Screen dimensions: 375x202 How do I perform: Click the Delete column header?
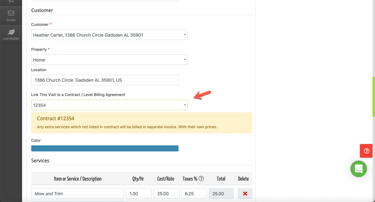tap(244, 179)
